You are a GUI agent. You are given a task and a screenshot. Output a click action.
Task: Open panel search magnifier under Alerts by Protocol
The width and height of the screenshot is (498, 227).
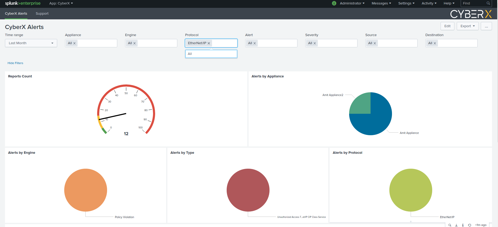pyautogui.click(x=450, y=225)
